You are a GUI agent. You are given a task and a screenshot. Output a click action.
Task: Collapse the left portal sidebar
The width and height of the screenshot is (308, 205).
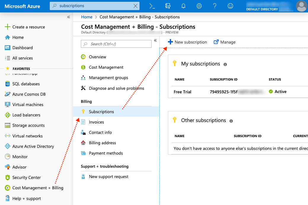click(68, 17)
